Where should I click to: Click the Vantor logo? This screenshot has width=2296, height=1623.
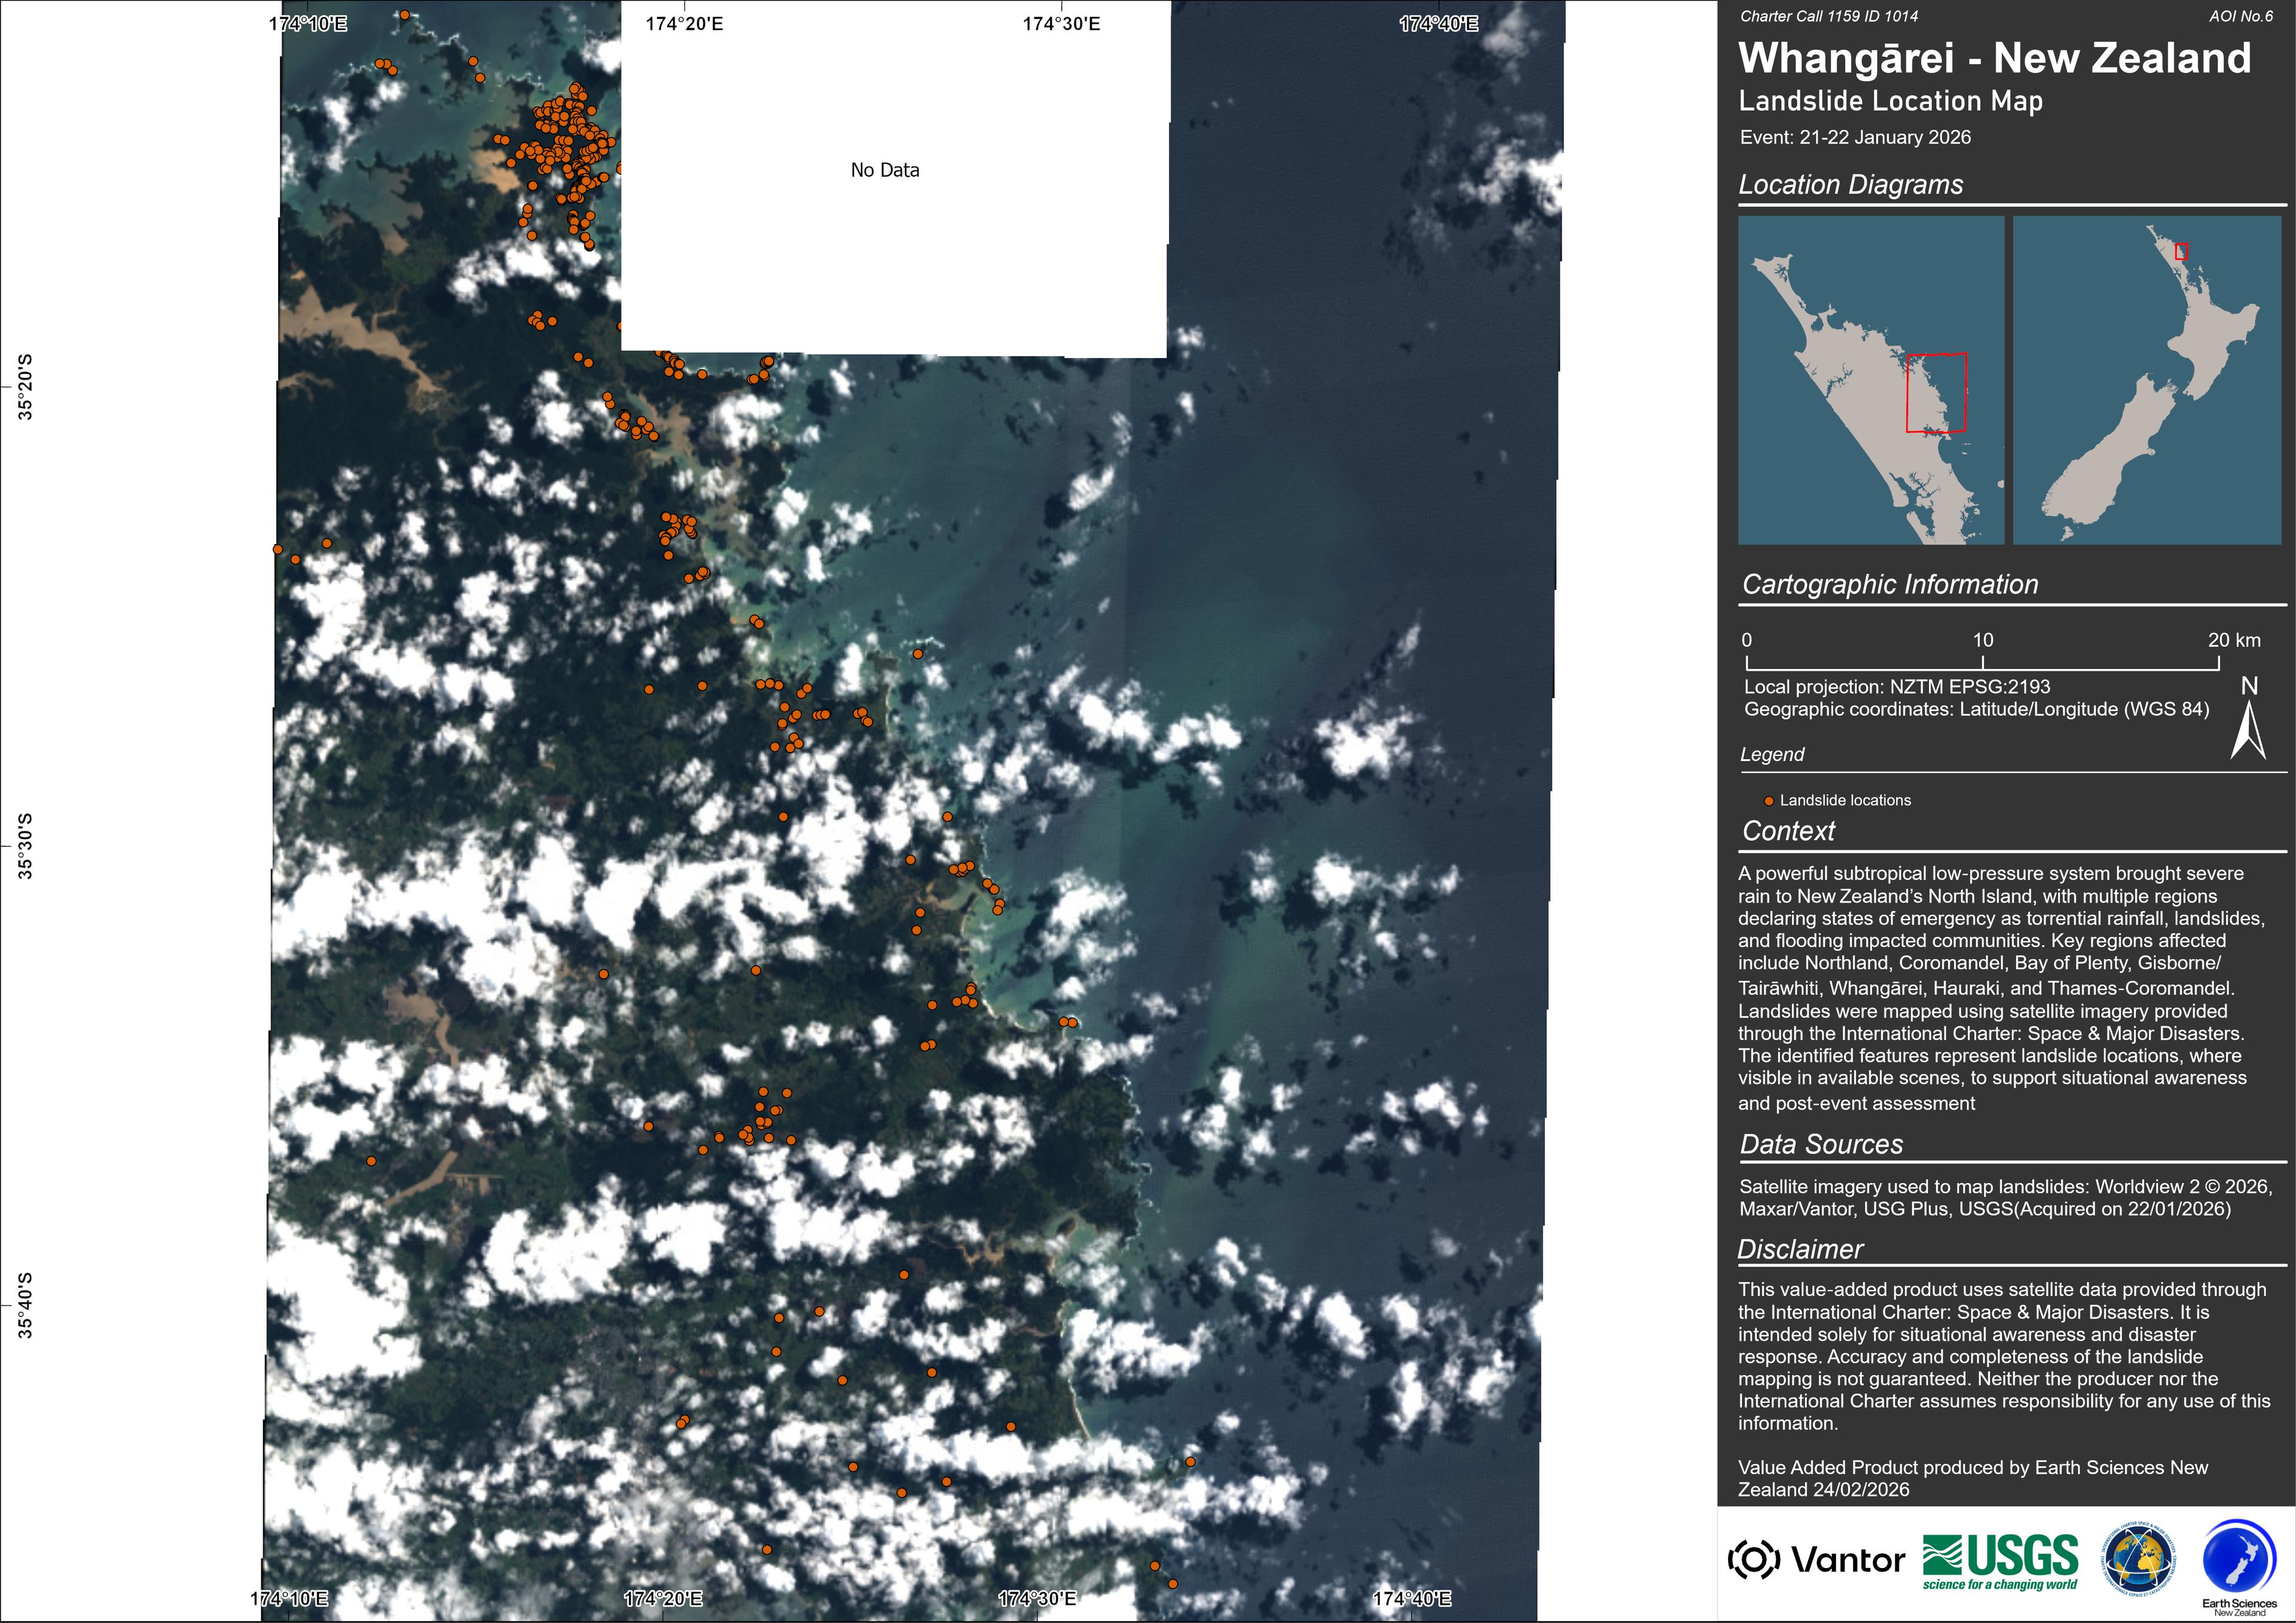pos(1815,1559)
